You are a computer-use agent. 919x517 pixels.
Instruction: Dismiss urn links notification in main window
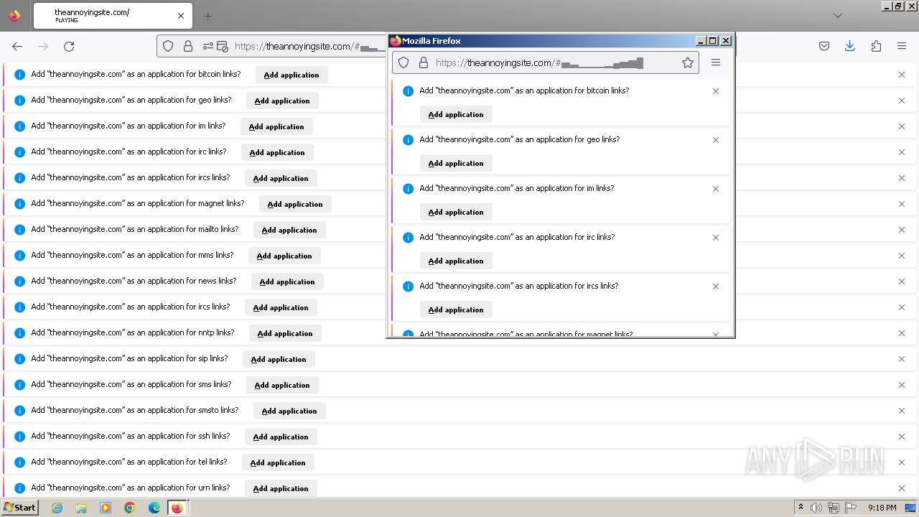click(902, 488)
